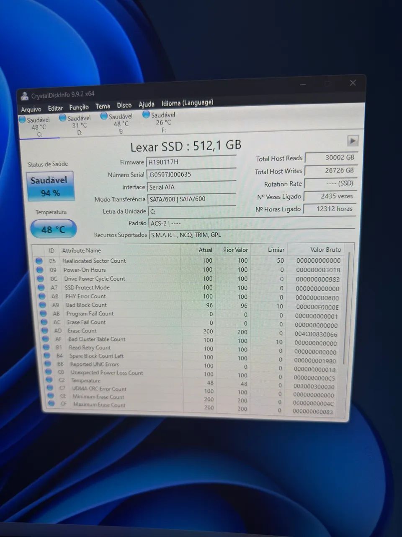This screenshot has width=402, height=537.
Task: Click the Nº Vezes Ligado value 2435 vezes
Action: [x=330, y=196]
